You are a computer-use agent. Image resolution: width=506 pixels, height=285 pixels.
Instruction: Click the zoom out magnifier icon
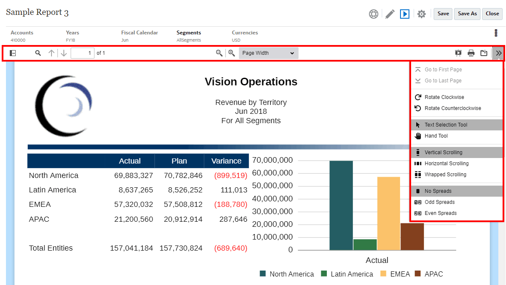click(x=219, y=53)
